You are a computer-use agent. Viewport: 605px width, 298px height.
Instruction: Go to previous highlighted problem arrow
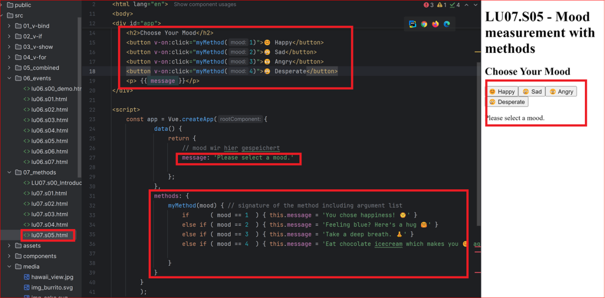pos(465,5)
